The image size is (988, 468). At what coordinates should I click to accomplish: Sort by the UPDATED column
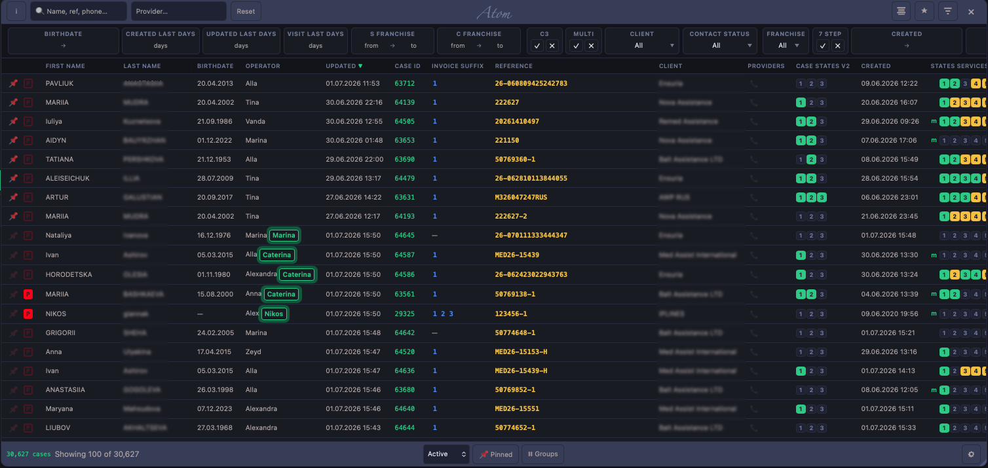[343, 66]
